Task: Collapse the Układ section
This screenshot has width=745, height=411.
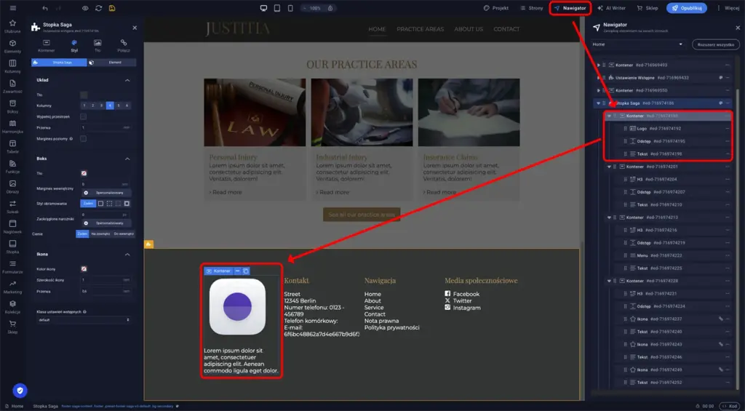Action: pyautogui.click(x=127, y=80)
